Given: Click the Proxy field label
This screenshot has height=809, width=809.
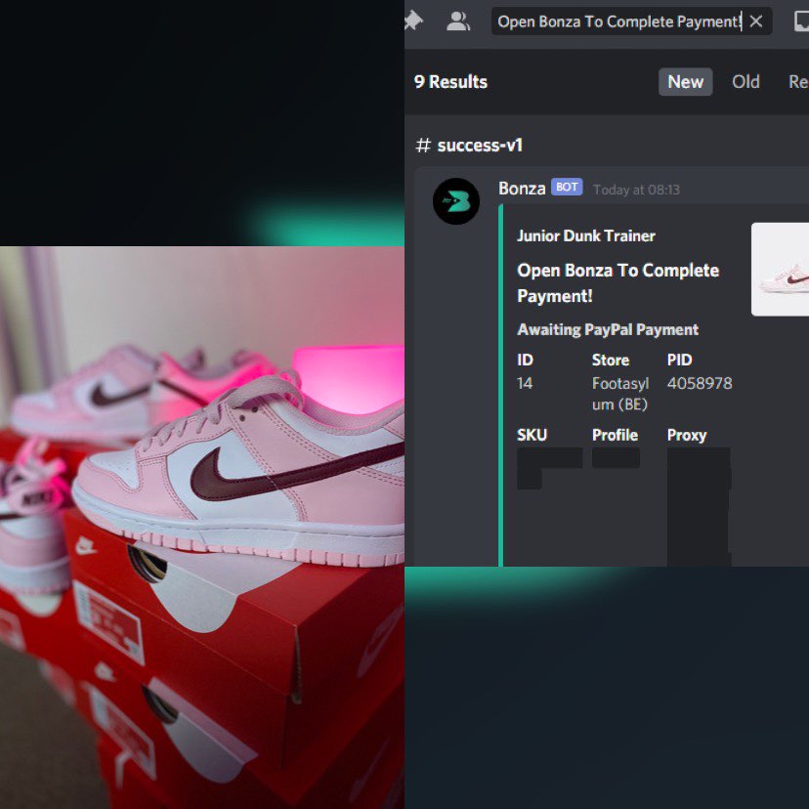Looking at the screenshot, I should click(687, 435).
